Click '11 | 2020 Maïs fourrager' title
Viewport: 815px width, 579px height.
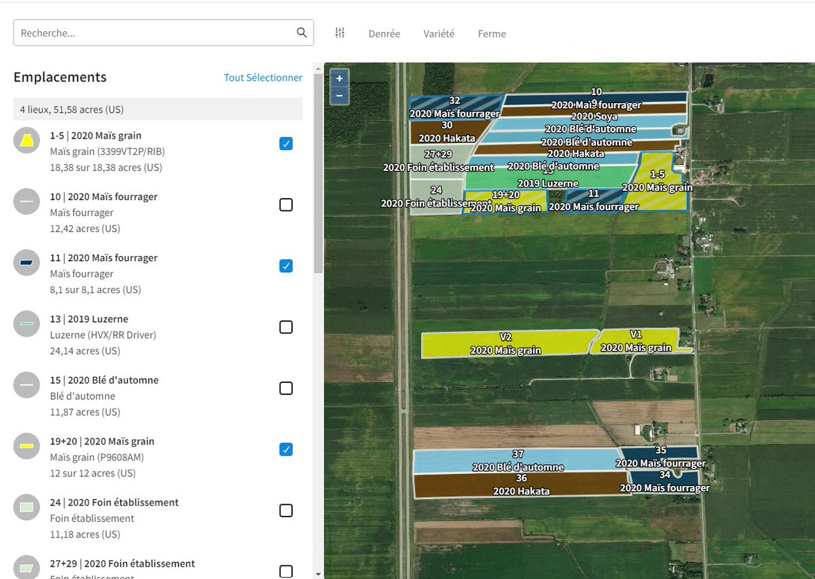click(104, 257)
